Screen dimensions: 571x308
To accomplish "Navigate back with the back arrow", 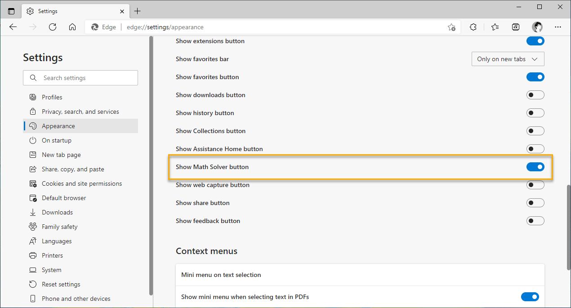I will point(13,27).
